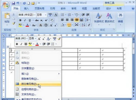Click the Format Painter brush in ribbon clipboard group
136x100 pixels.
14,23
